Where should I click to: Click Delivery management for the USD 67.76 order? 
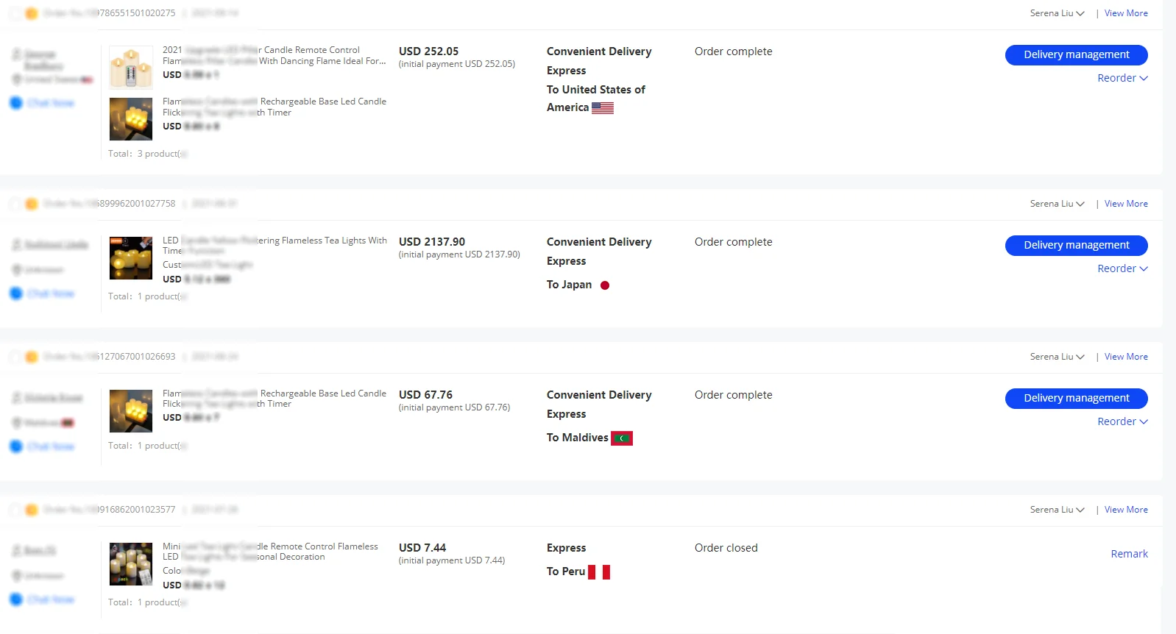1076,398
